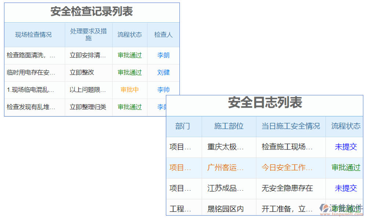The image size is (367, 220).
Task: Click the 现场检查情况 column header
Action: click(34, 34)
